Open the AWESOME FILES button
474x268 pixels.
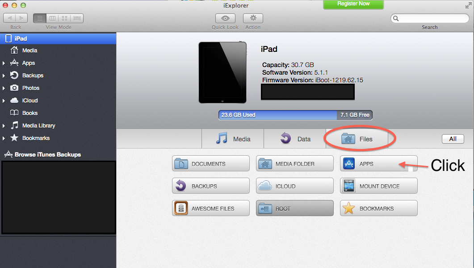tap(211, 208)
